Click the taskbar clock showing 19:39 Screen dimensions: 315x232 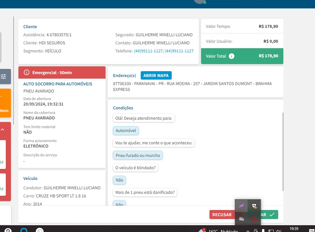pyautogui.click(x=294, y=229)
